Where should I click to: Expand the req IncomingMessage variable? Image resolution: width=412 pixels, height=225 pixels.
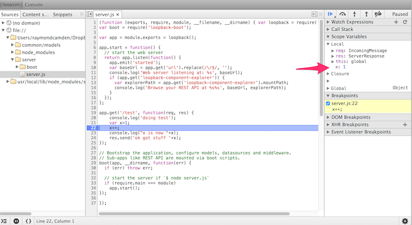click(333, 51)
